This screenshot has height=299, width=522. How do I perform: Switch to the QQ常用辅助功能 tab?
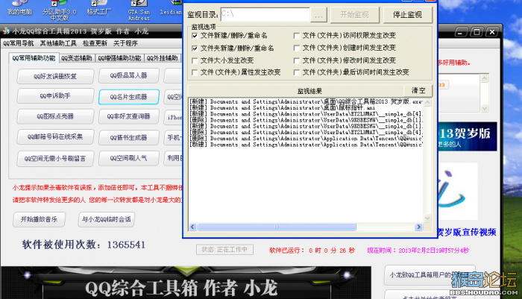[x=34, y=58]
